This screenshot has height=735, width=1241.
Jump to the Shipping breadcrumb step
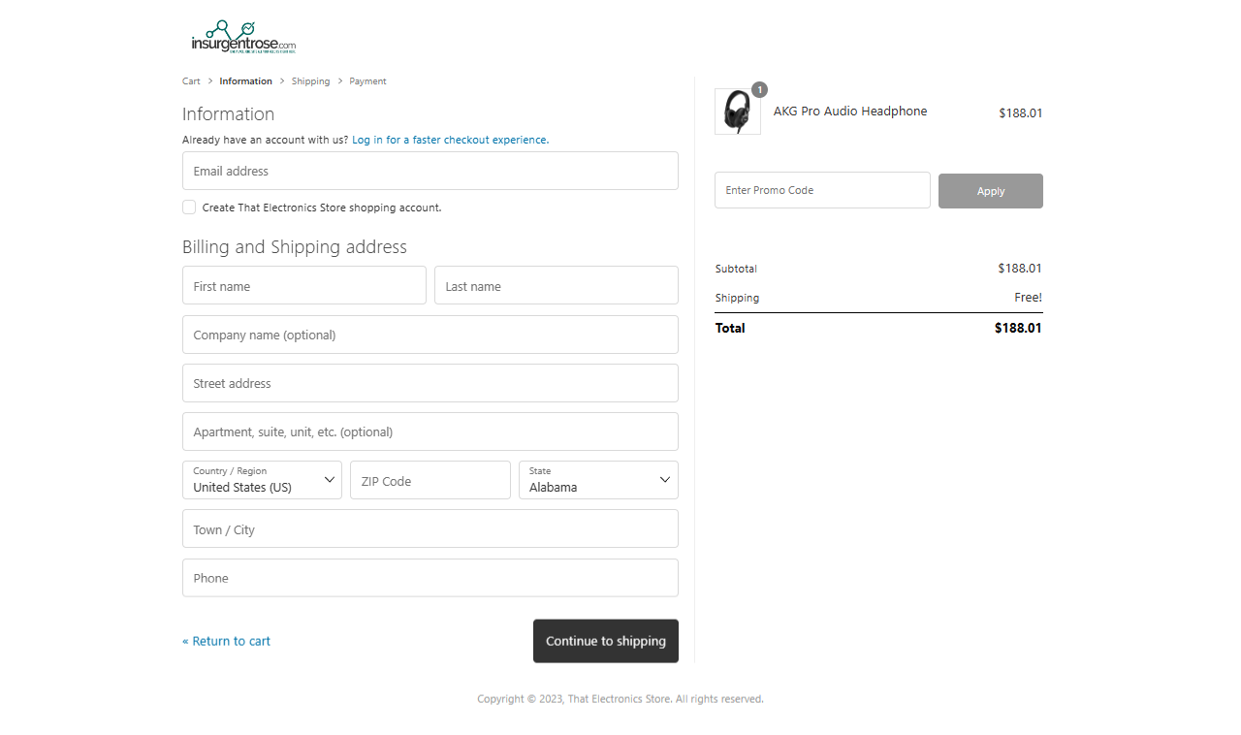click(310, 81)
